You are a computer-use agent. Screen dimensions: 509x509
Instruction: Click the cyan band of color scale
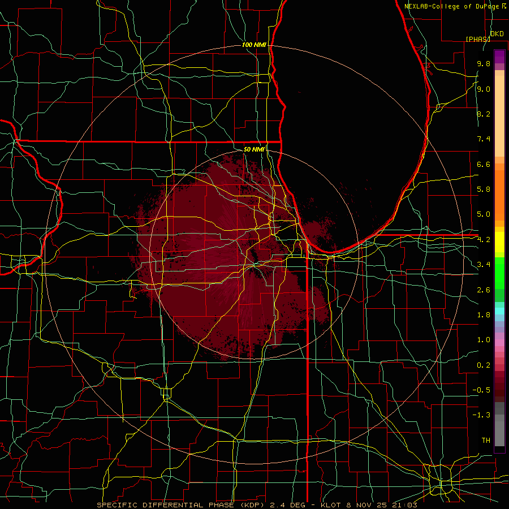pos(499,311)
